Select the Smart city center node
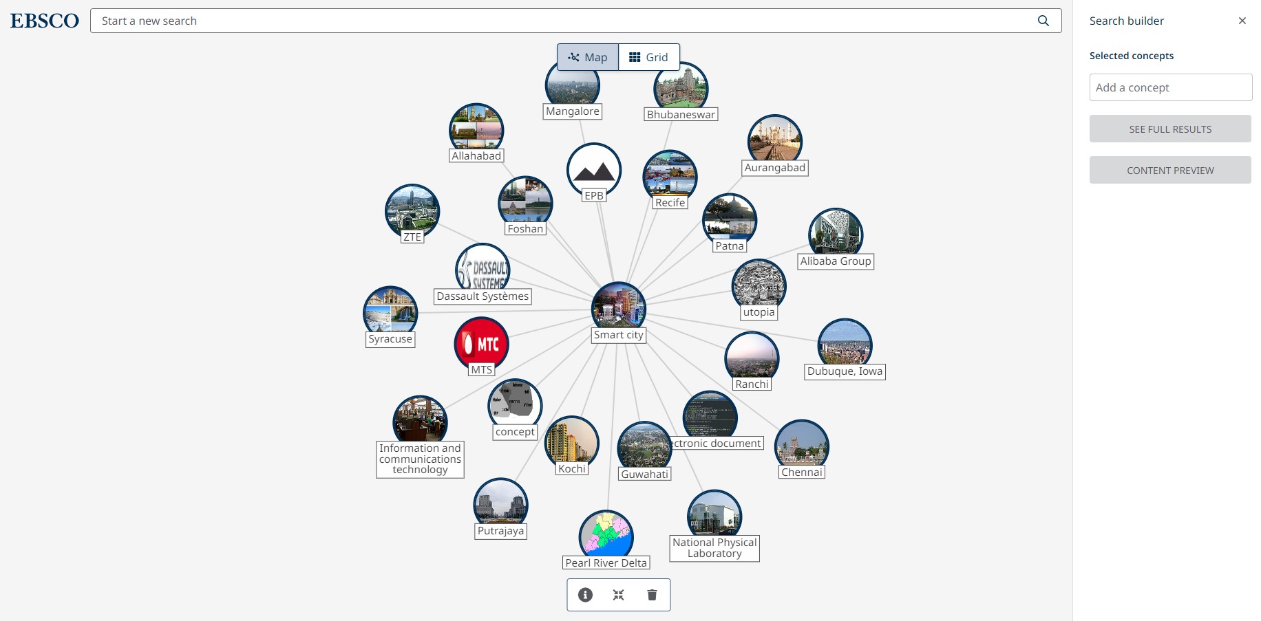This screenshot has height=621, width=1261. tap(619, 308)
